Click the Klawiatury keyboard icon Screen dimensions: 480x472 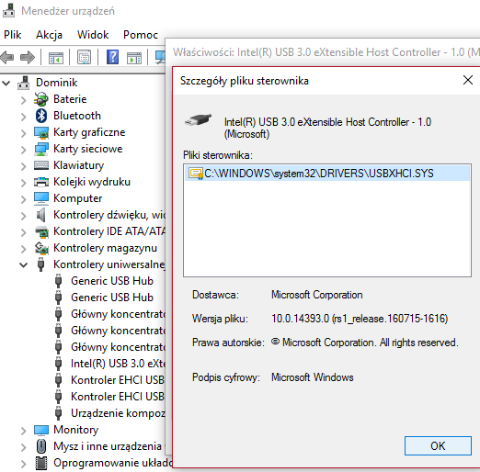pyautogui.click(x=41, y=165)
